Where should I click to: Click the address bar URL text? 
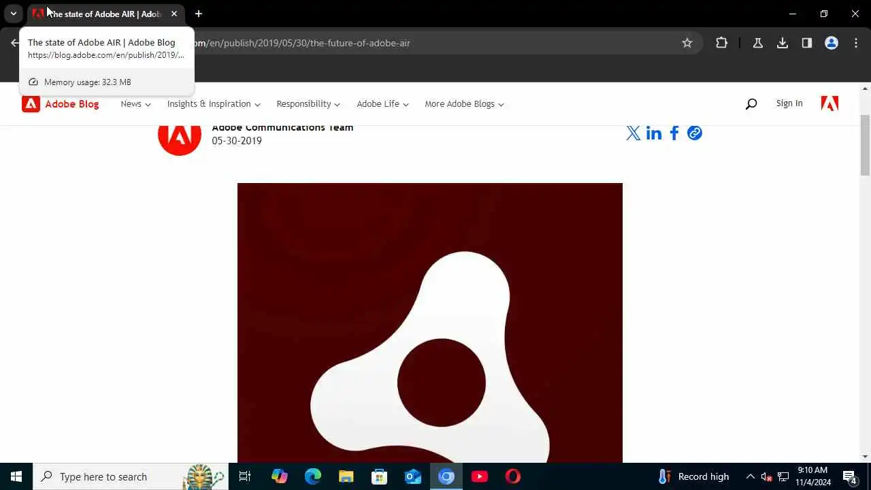[302, 43]
